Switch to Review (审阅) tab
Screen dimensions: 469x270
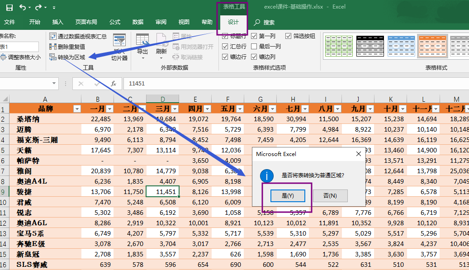(161, 22)
